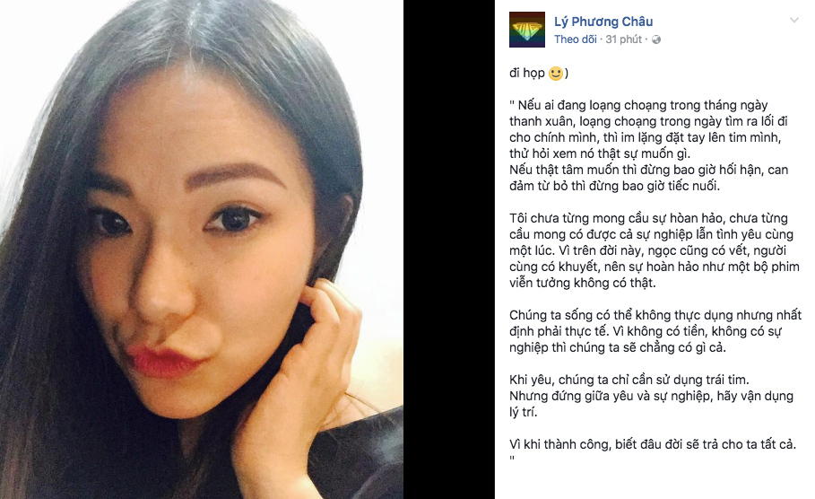The image size is (815, 499).
Task: Follow the user via Theo dõi
Action: [x=576, y=39]
